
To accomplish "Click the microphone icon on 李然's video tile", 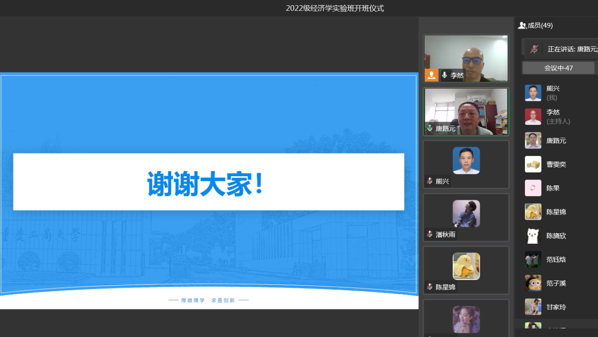I will click(x=444, y=75).
